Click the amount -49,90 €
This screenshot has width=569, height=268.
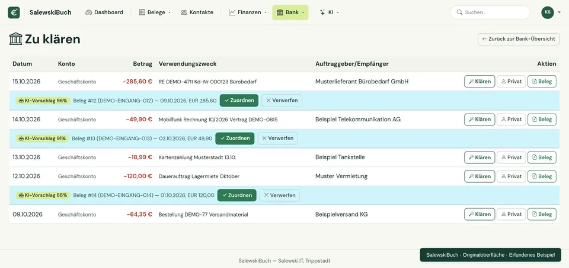coord(139,119)
